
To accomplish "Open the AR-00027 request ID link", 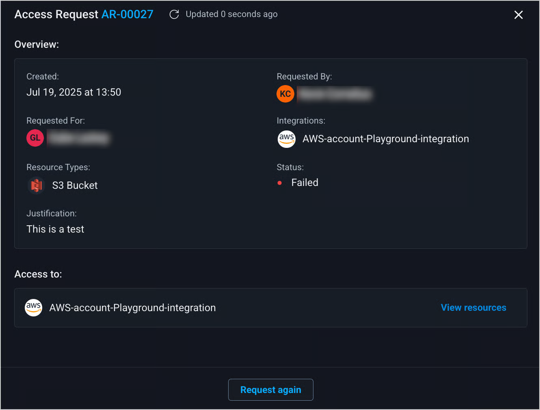I will point(127,15).
